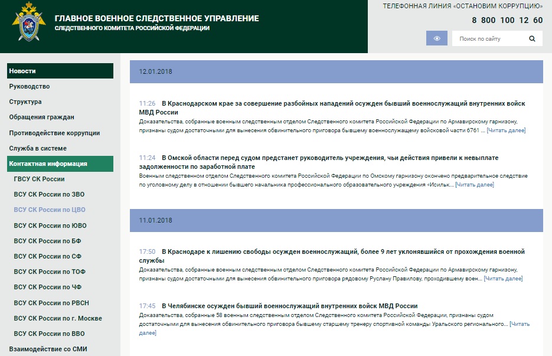The width and height of the screenshot is (552, 356).
Task: Click the 11:26 timestamp
Action: 147,103
